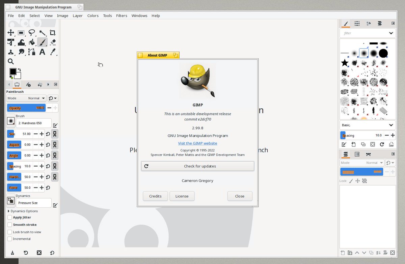Screen dimensions: 405x264
Task: Enable the Apply Jitter option
Action: pyautogui.click(x=10, y=218)
